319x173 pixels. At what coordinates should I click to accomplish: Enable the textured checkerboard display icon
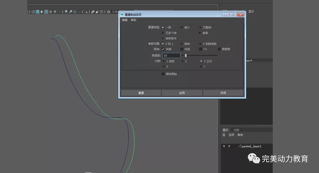[x=51, y=12]
